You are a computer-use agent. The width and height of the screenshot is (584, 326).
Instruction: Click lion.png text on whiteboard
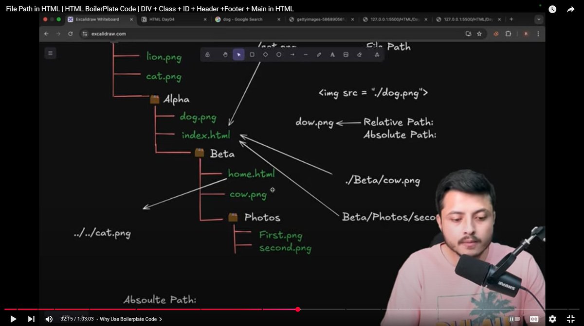point(164,56)
